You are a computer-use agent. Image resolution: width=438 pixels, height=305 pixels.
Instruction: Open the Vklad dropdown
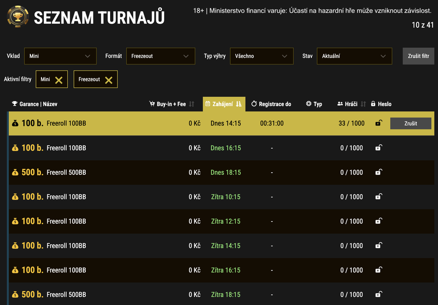coord(60,56)
